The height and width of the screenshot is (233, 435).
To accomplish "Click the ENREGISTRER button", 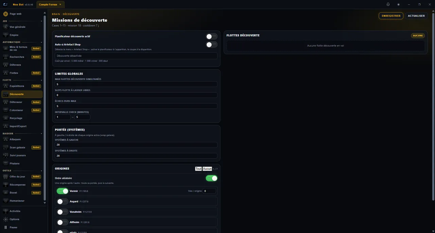I will coord(391,16).
